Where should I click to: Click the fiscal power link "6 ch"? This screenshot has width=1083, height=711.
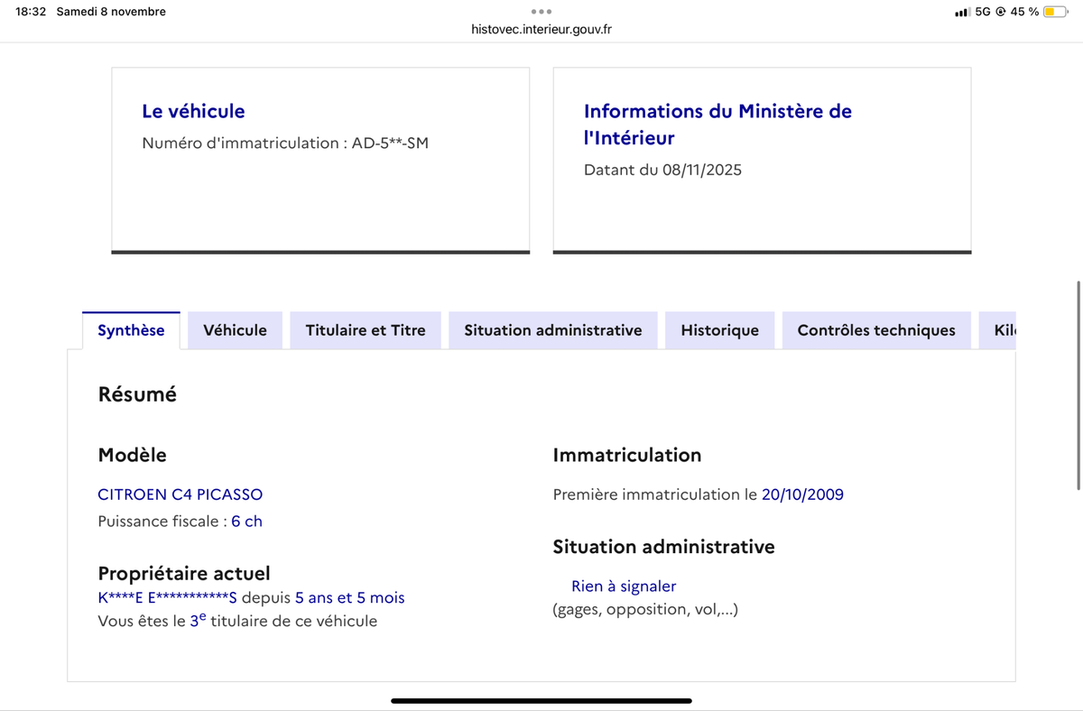coord(247,521)
